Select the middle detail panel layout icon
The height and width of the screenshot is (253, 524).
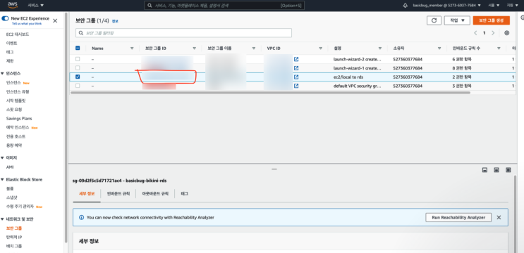496,170
